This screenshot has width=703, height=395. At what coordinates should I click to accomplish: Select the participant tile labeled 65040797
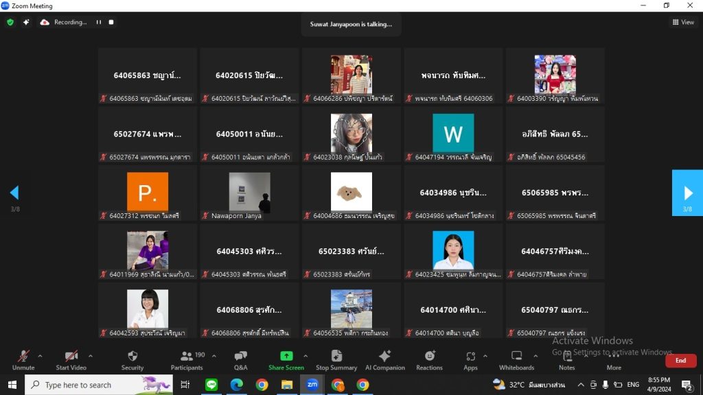pyautogui.click(x=555, y=310)
